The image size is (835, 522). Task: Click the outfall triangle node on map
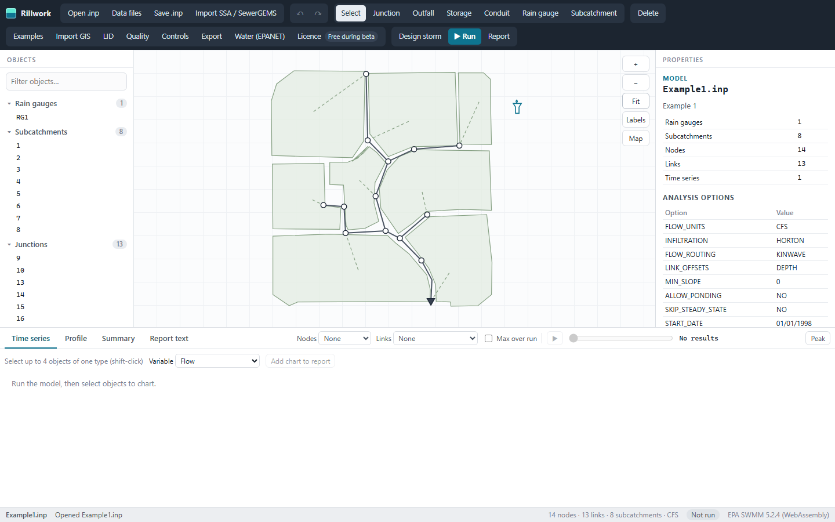tap(431, 302)
